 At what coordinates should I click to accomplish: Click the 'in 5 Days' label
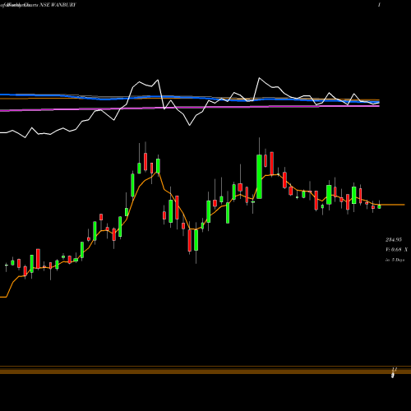tap(395, 260)
